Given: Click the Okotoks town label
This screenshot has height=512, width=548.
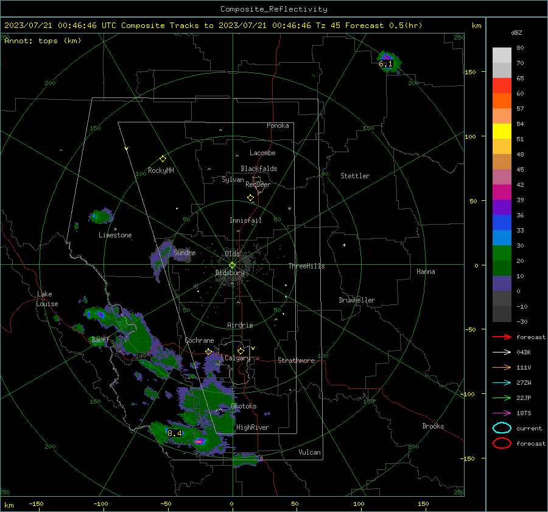Looking at the screenshot, I should click(244, 406).
